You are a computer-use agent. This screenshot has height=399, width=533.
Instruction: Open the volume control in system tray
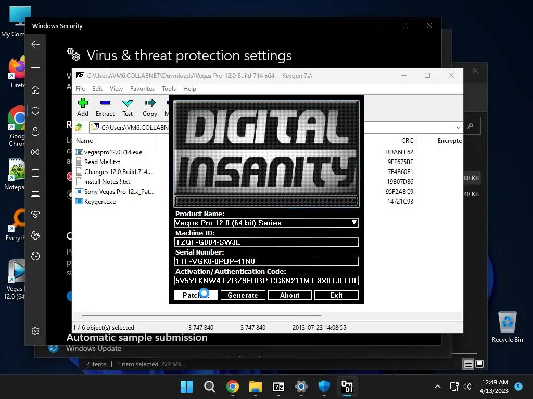pos(467,387)
